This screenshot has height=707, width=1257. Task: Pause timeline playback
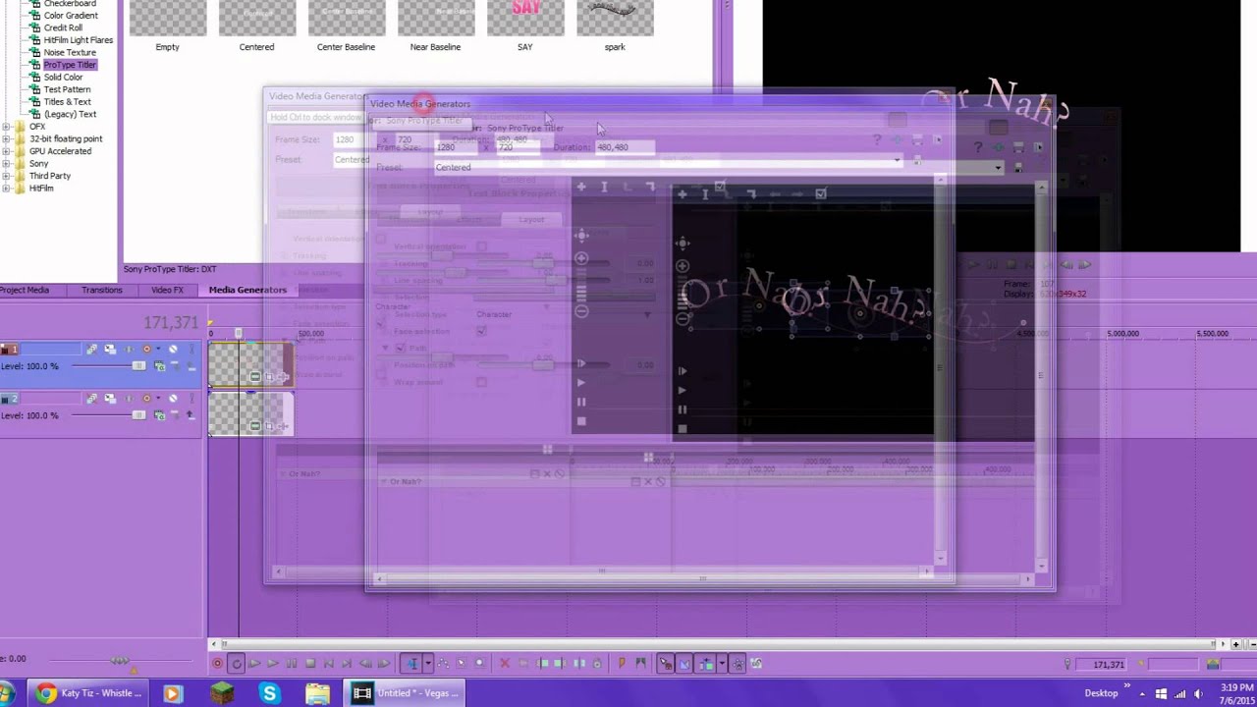(x=292, y=664)
